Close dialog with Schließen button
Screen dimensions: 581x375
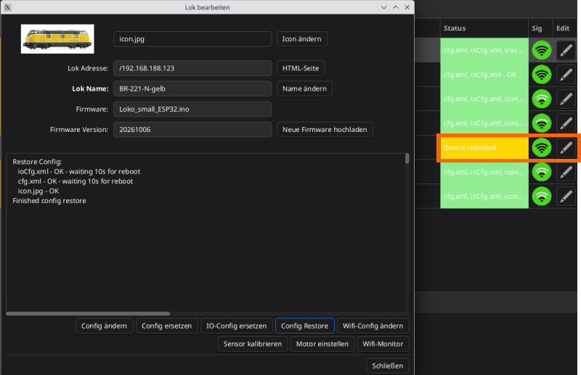tap(387, 366)
